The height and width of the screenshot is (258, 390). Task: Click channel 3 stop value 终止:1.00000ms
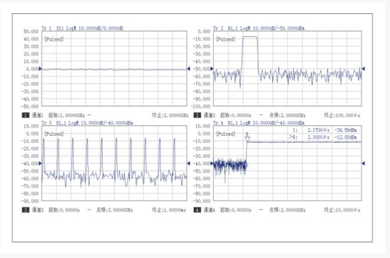169,210
